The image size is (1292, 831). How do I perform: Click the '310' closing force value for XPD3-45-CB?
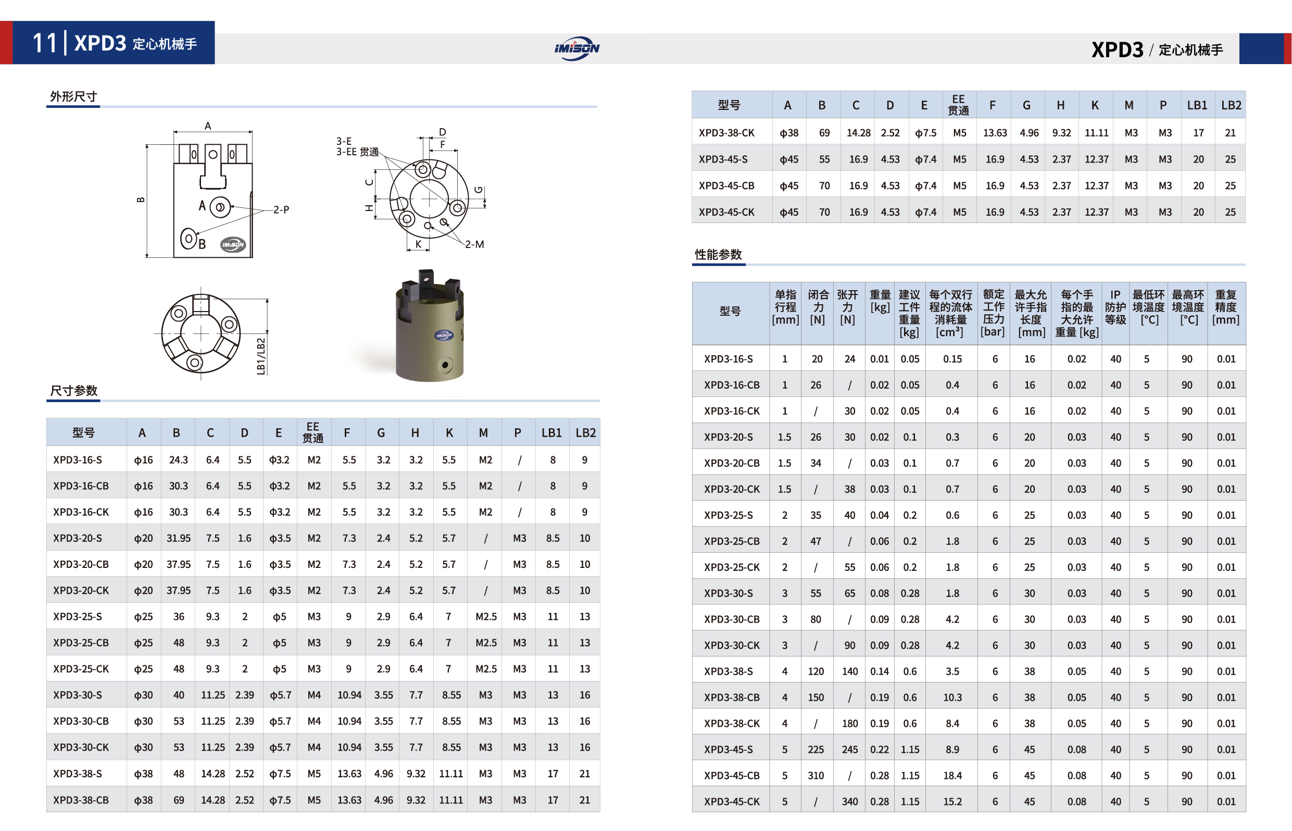coord(816,775)
